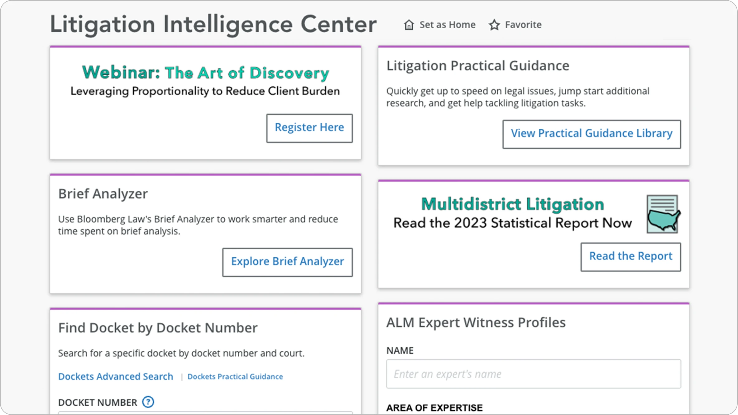
Task: Open the Docket Number help question mark
Action: click(148, 402)
